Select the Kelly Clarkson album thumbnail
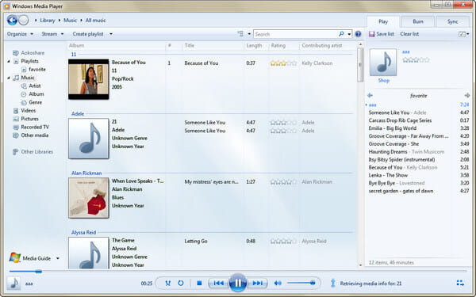 [x=89, y=79]
